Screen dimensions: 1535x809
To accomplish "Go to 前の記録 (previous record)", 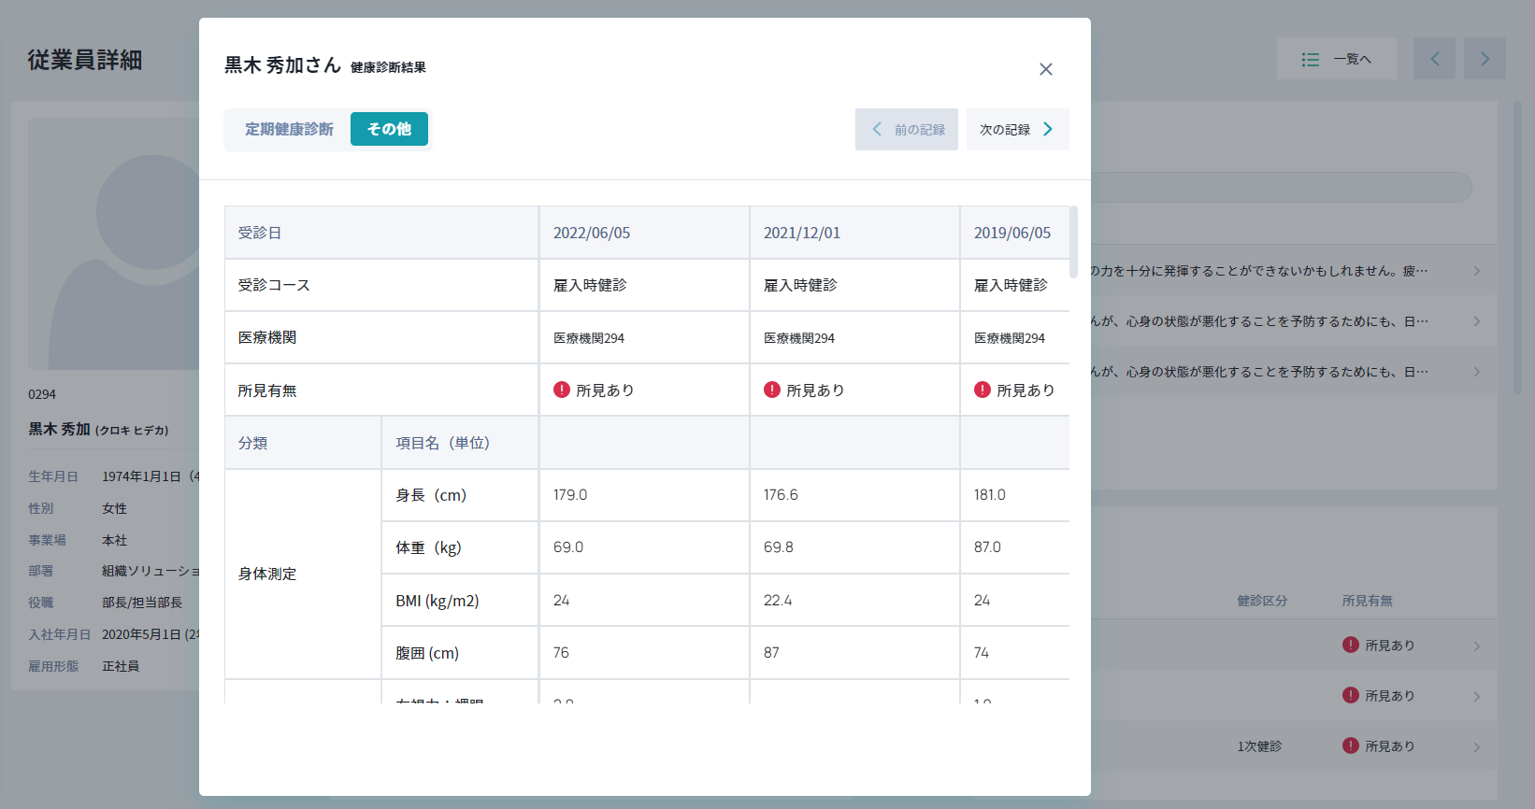I will click(907, 130).
